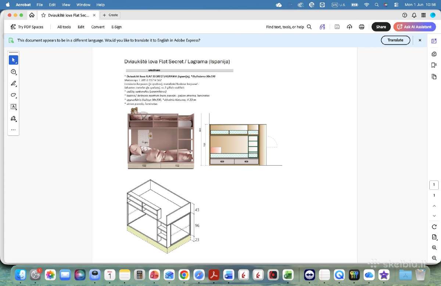Open macOS Control Center
Viewport: 441px width, 286px height.
pos(396,5)
